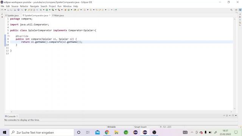Expand the New wizard dropdown arrow
The height and width of the screenshot is (136, 242).
(x=5, y=10)
